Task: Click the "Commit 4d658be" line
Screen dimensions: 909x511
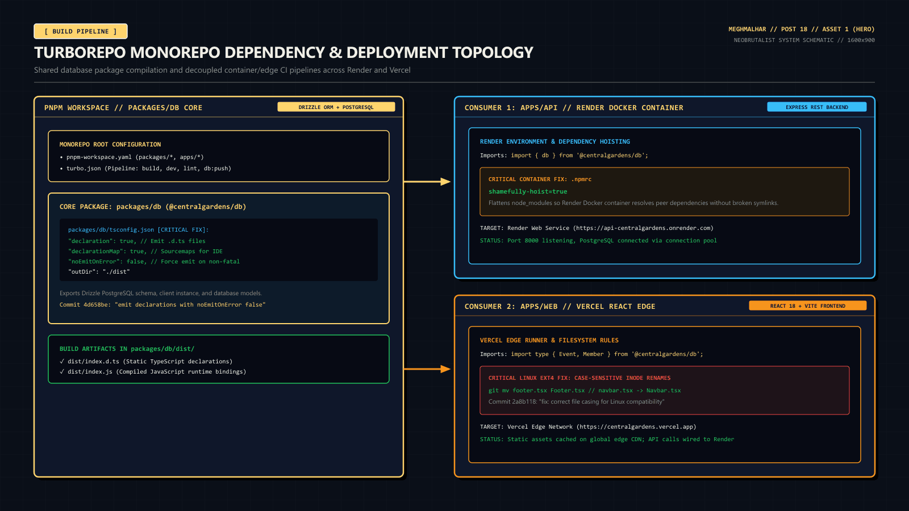Action: click(162, 305)
